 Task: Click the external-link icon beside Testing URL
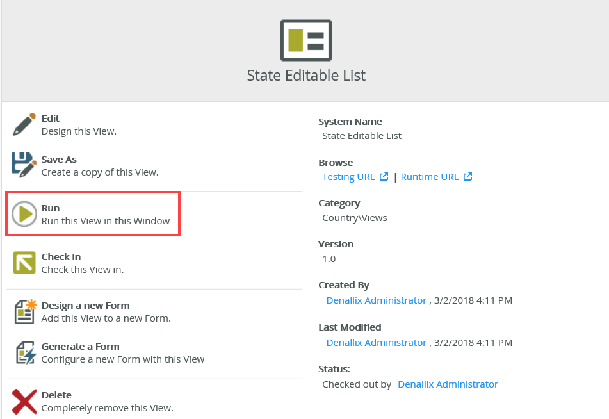tap(384, 177)
